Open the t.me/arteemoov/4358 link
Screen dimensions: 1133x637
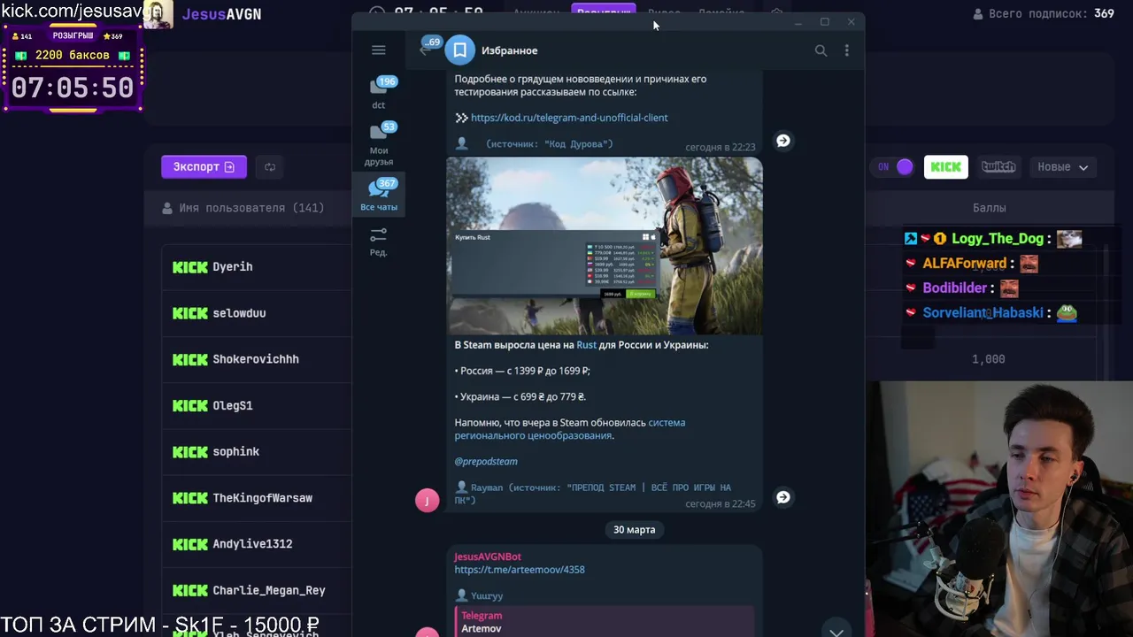520,570
